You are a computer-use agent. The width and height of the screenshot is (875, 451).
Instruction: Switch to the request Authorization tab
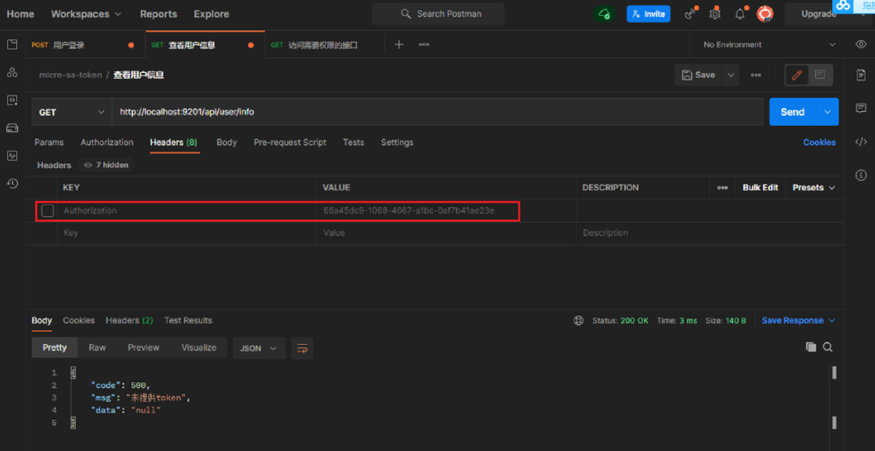coord(107,142)
